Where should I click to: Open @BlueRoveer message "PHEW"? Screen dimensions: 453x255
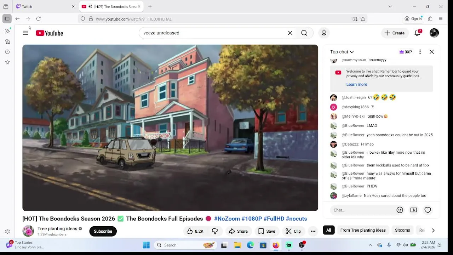372,186
